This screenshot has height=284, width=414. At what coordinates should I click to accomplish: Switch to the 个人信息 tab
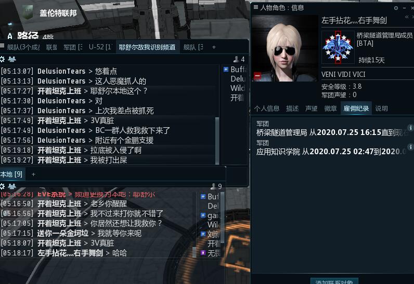267,109
